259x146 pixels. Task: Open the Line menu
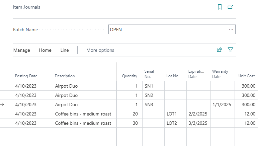click(x=64, y=50)
